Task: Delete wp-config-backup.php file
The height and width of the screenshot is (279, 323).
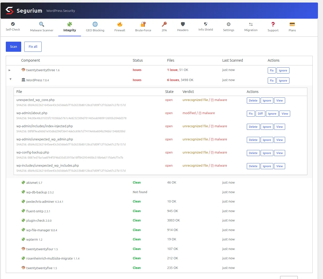Action: click(253, 153)
